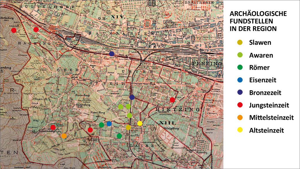Click the orange Mittelsteinzeit marker on the map
Viewport: 300px width, 169px height.
point(64,136)
